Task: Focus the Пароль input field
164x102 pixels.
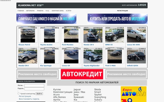Action: tap(34, 89)
